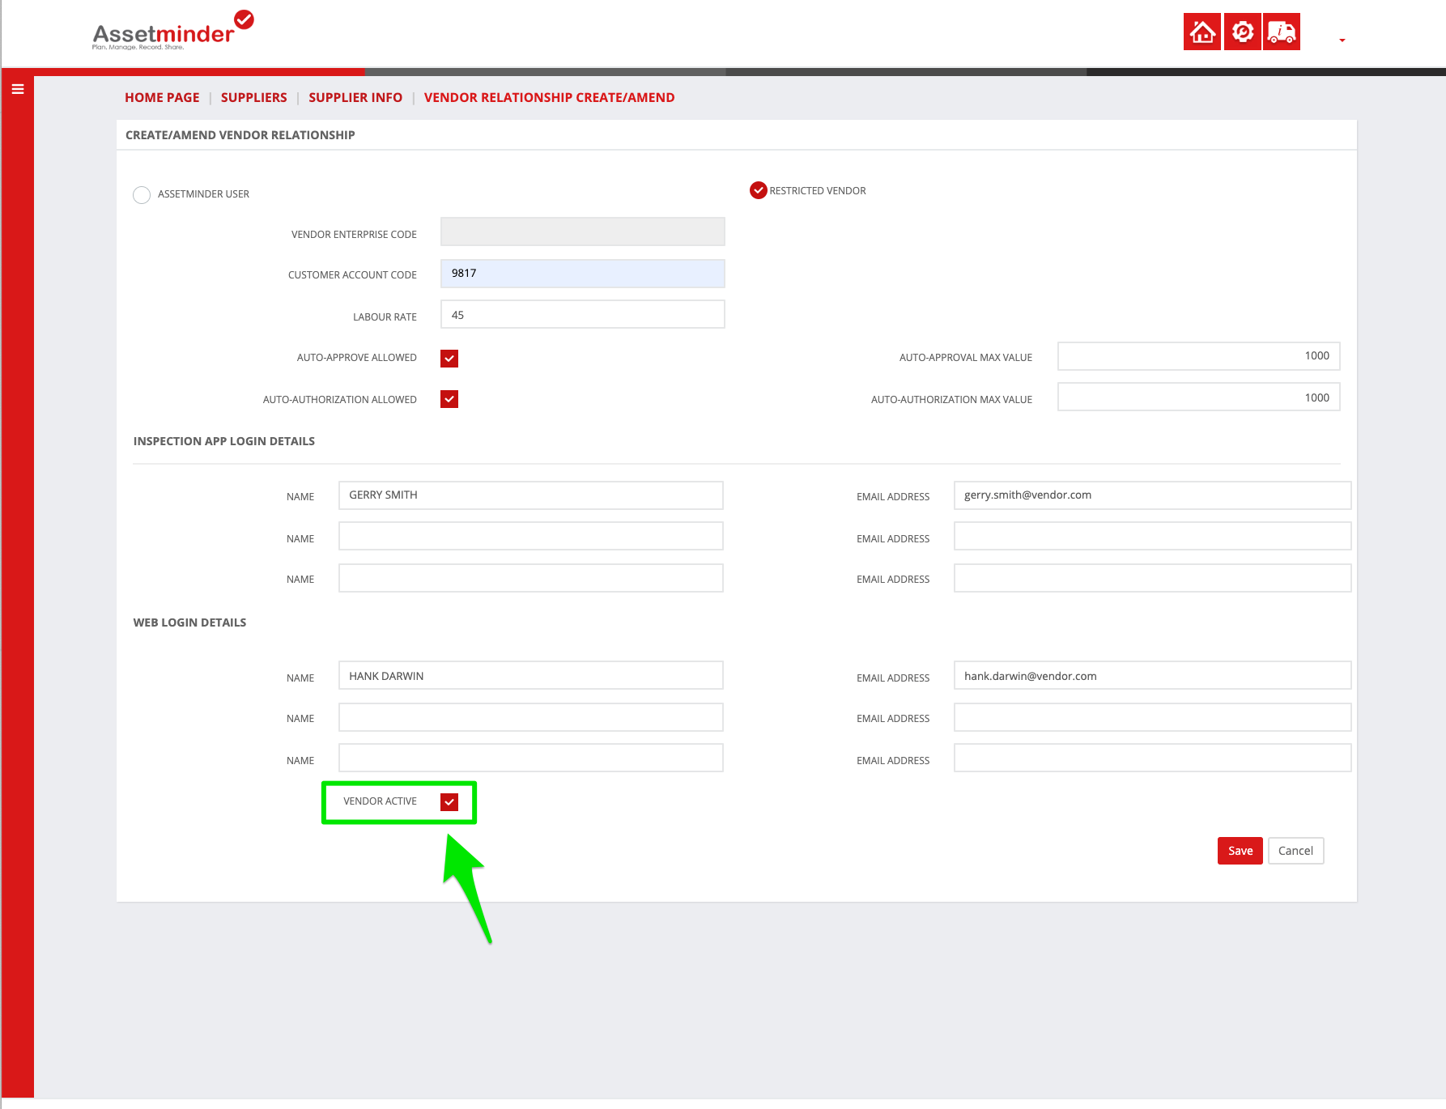Screen dimensions: 1446x1109
Task: Click second empty web login name field
Action: pos(531,717)
